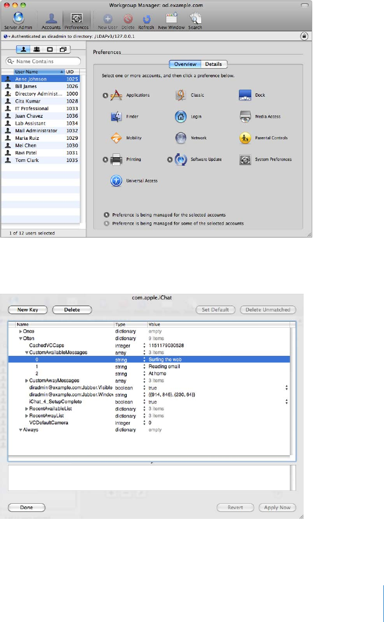
Task: Click the globe directory icon beside Authenticated text
Action: coord(5,36)
